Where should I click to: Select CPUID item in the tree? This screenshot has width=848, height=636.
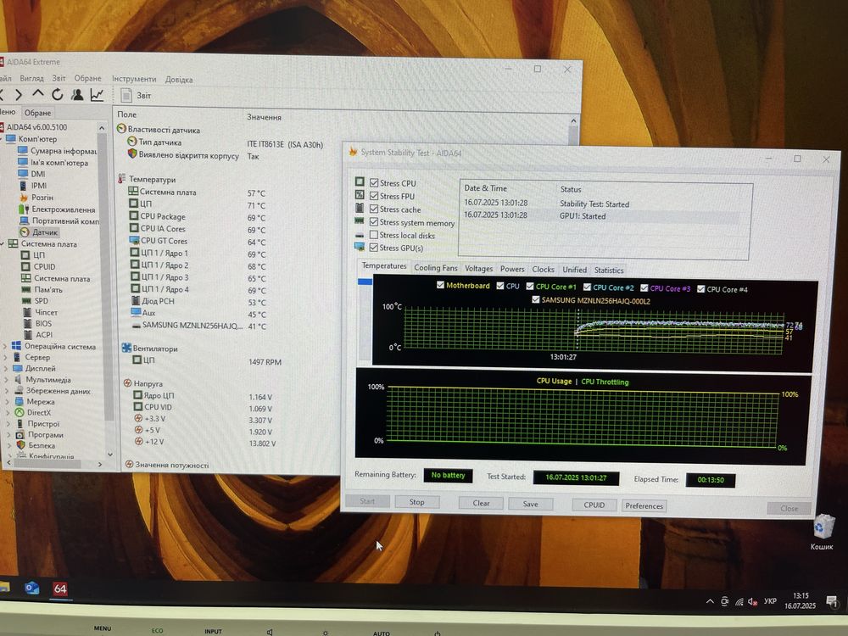click(x=44, y=266)
